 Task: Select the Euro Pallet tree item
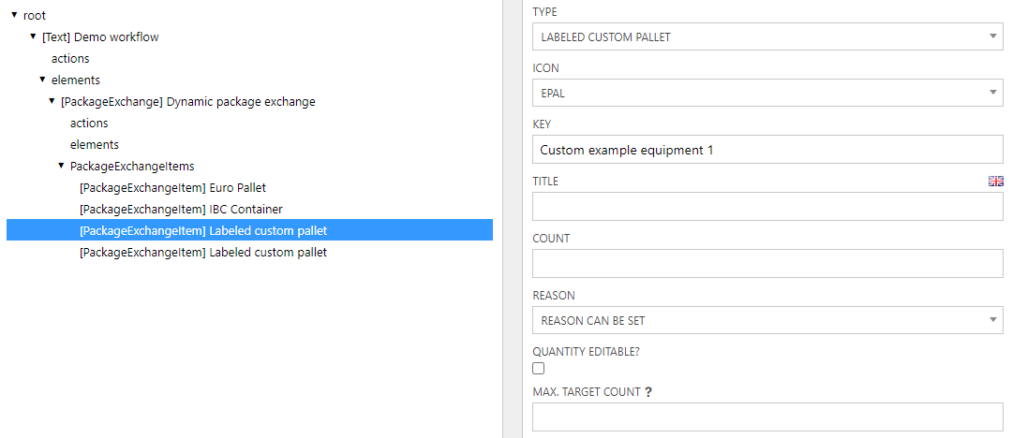pyautogui.click(x=172, y=188)
